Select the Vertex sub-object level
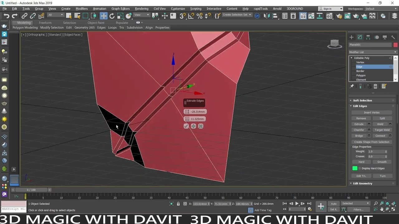Viewport: 399px width, 224px height. pos(360,62)
